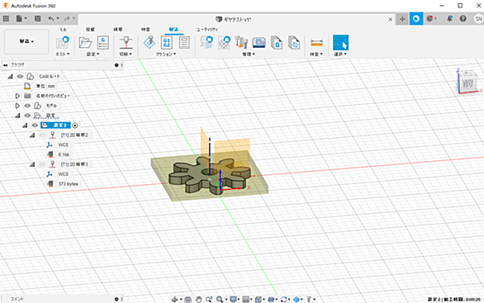Screen dimensions: 484x303
Task: Click the generate toolpath diamond icon
Action: coord(149,43)
